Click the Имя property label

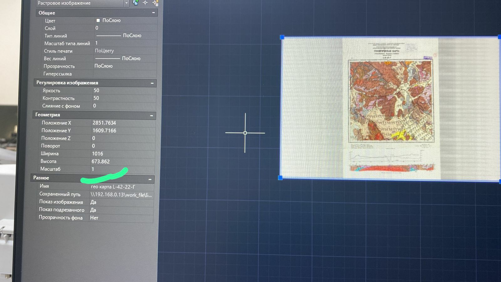coord(44,186)
